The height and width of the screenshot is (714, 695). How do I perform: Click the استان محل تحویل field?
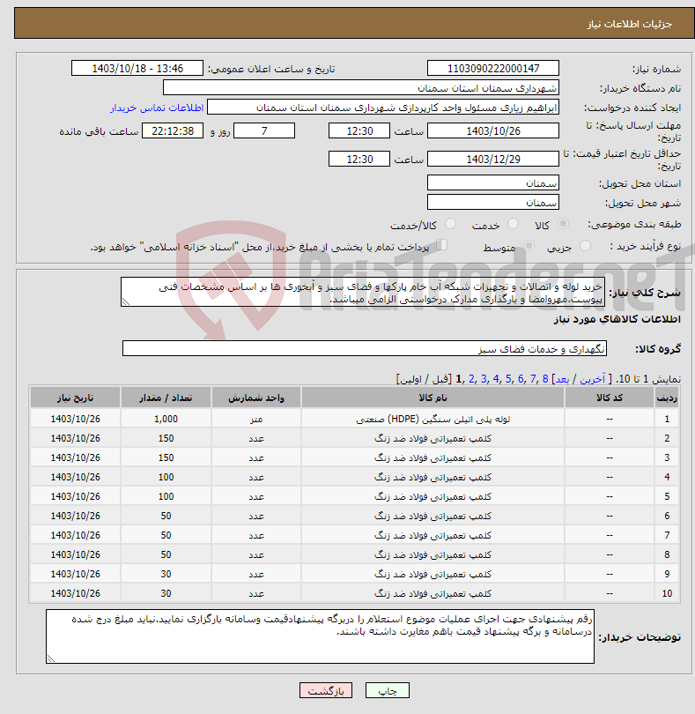493,183
